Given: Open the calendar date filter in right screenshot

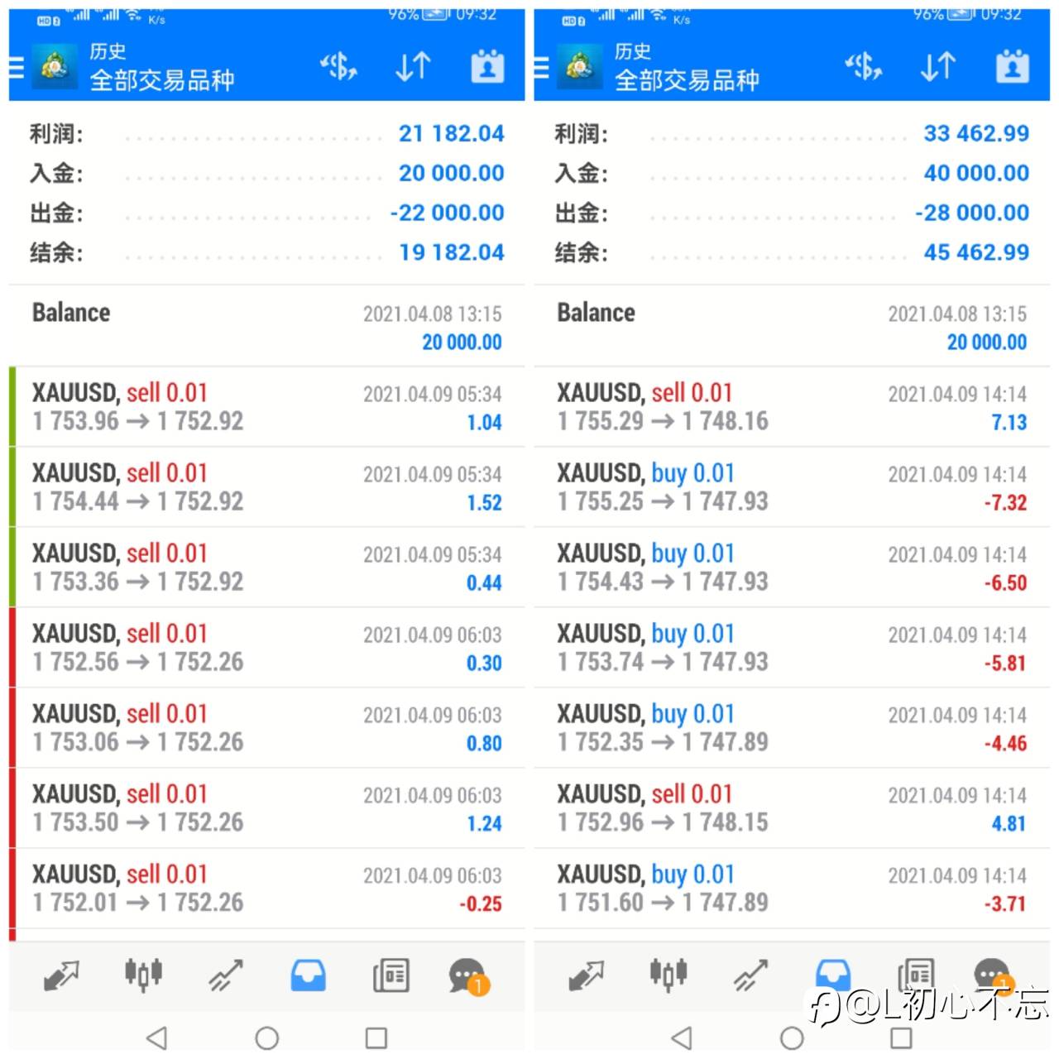Looking at the screenshot, I should pyautogui.click(x=1013, y=66).
